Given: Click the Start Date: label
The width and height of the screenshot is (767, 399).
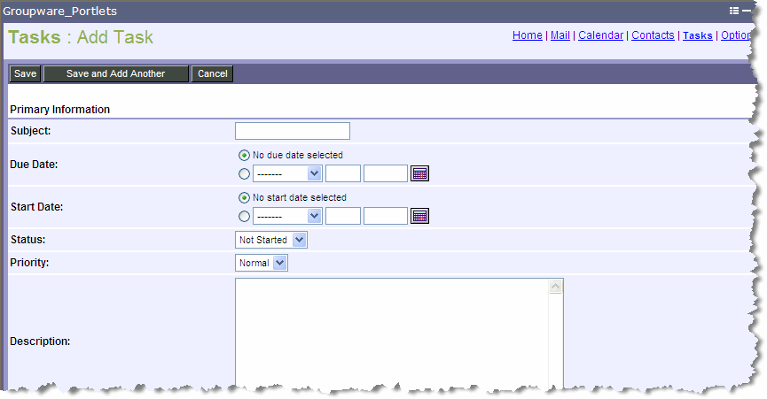Looking at the screenshot, I should coord(36,207).
